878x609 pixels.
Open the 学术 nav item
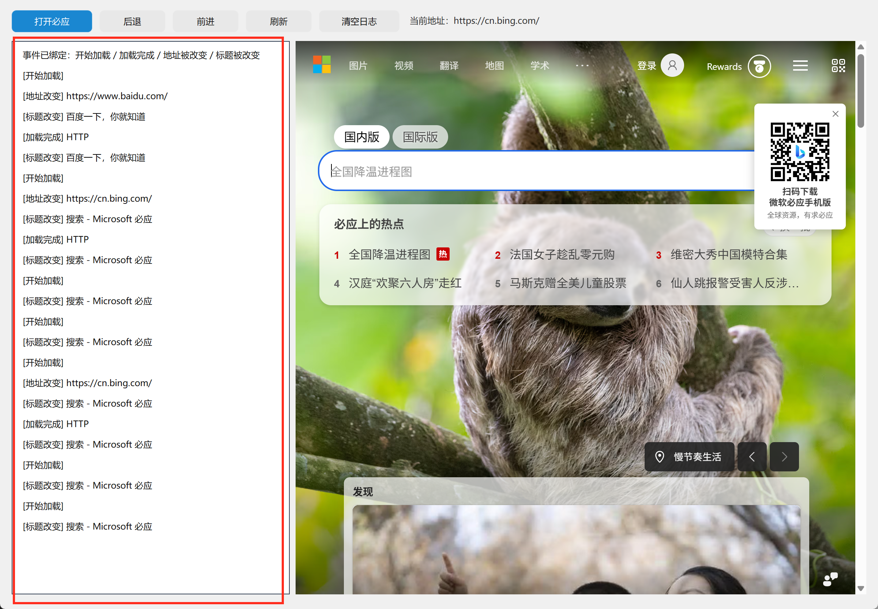coord(540,66)
